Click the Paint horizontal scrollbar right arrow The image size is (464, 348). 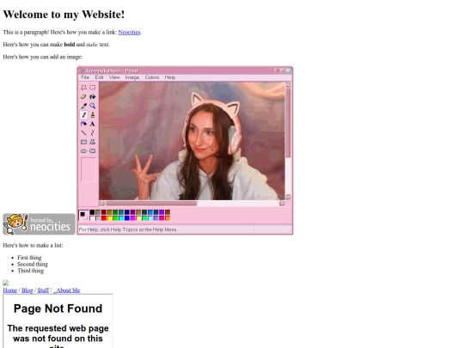click(x=282, y=204)
